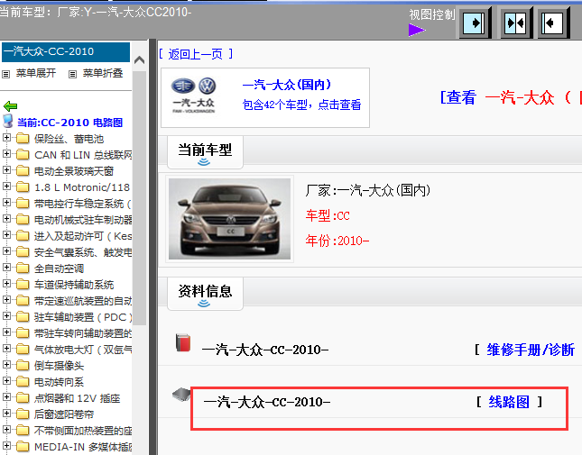Expand the 电动机械式驻车制动器 node
The height and width of the screenshot is (455, 582).
point(6,219)
